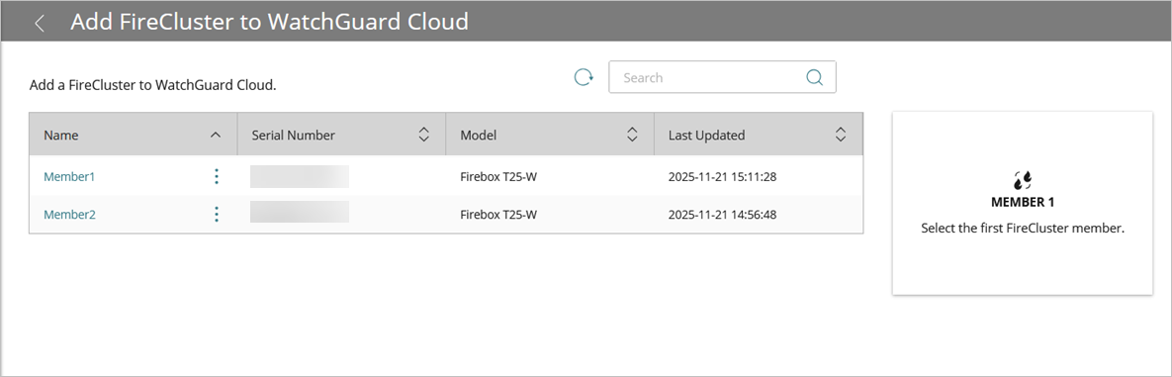Open the Member2 three-dot menu
Image resolution: width=1172 pixels, height=377 pixels.
tap(216, 214)
